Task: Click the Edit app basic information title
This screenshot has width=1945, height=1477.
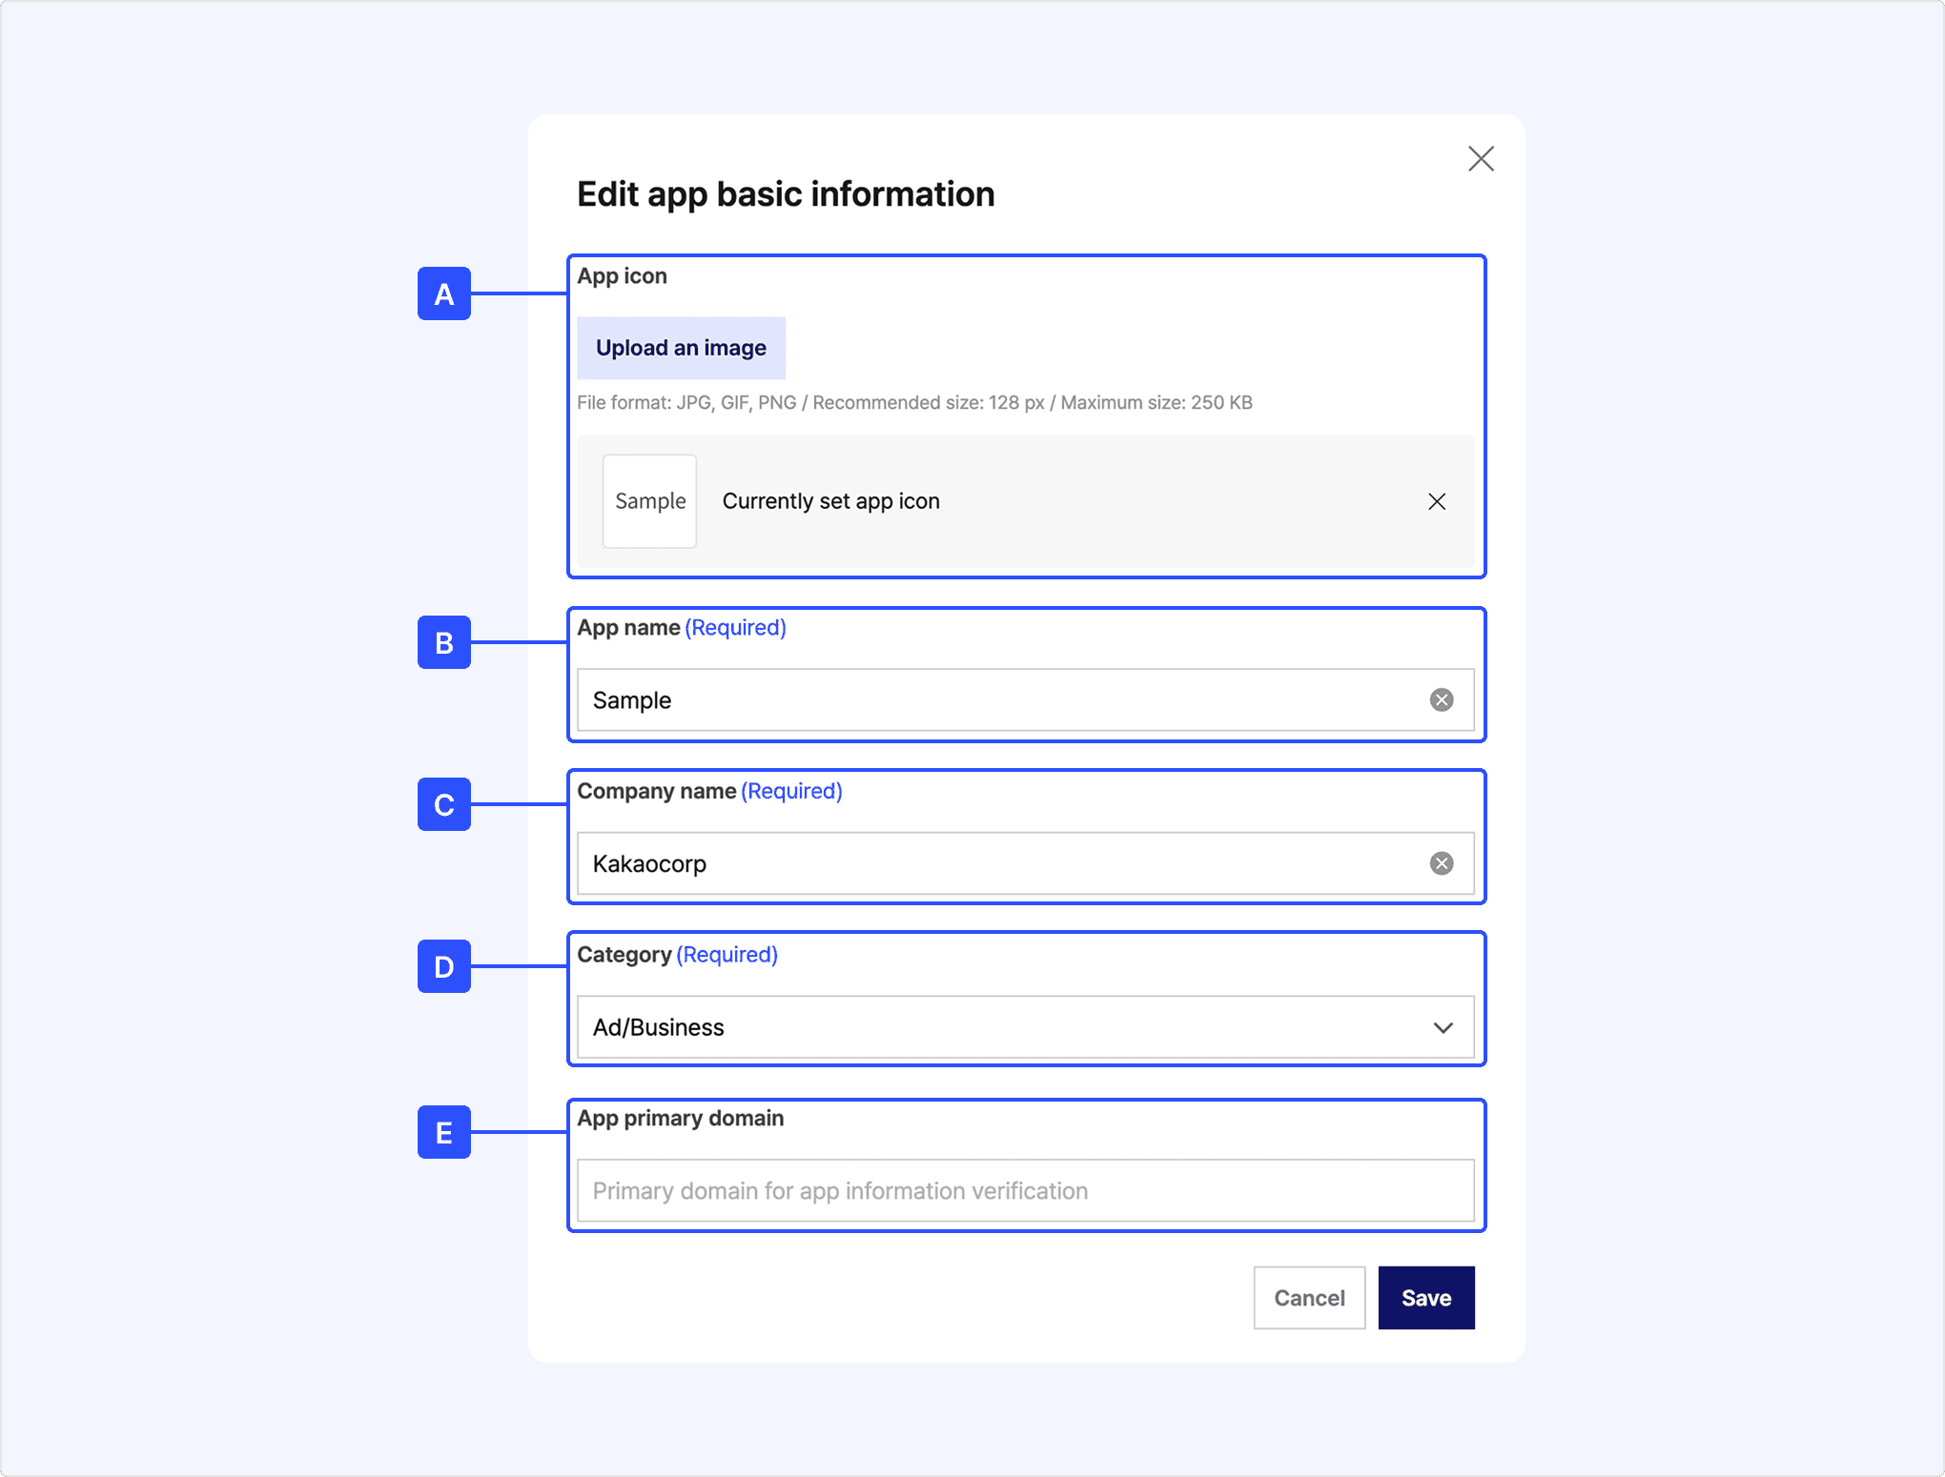Action: click(786, 194)
